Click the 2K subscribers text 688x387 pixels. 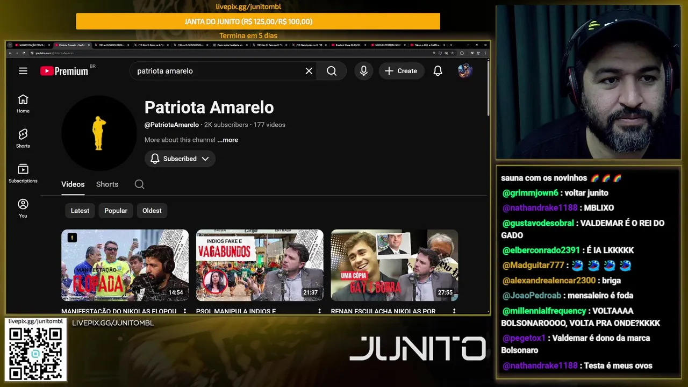tap(226, 125)
